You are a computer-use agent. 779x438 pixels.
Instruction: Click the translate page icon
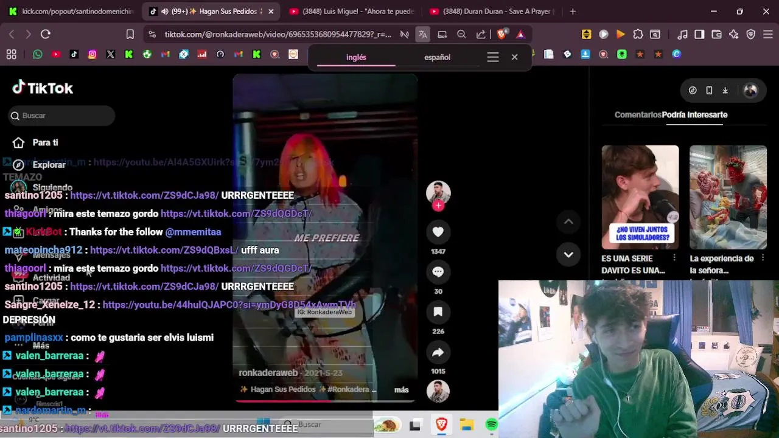pos(422,34)
